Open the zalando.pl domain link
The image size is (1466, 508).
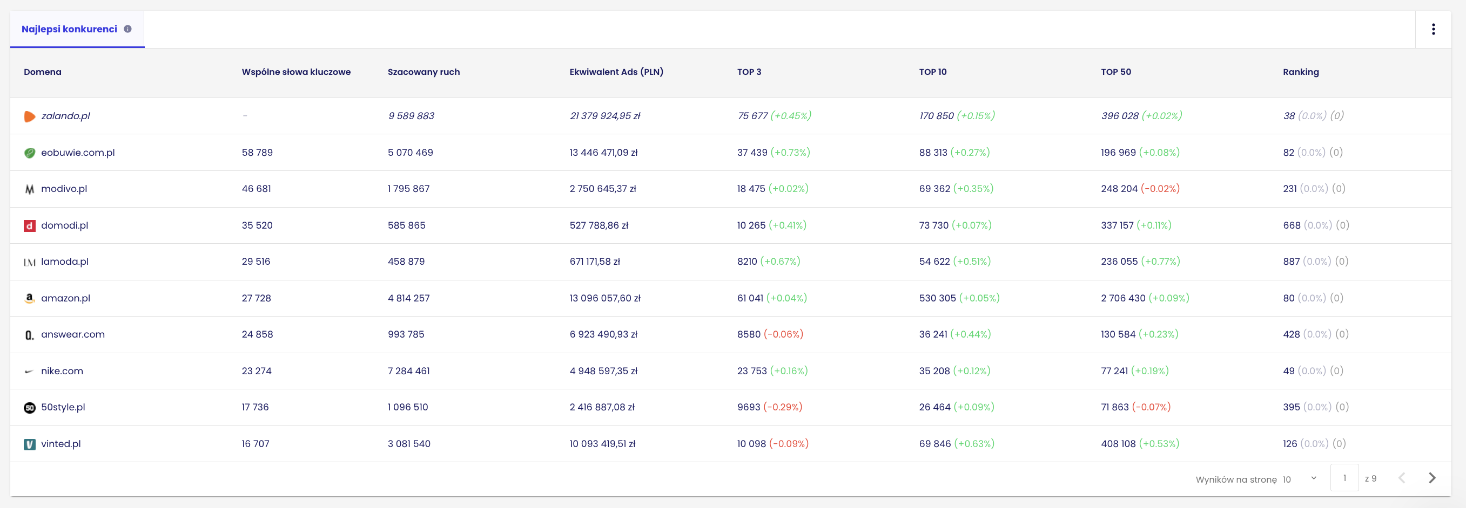point(65,116)
